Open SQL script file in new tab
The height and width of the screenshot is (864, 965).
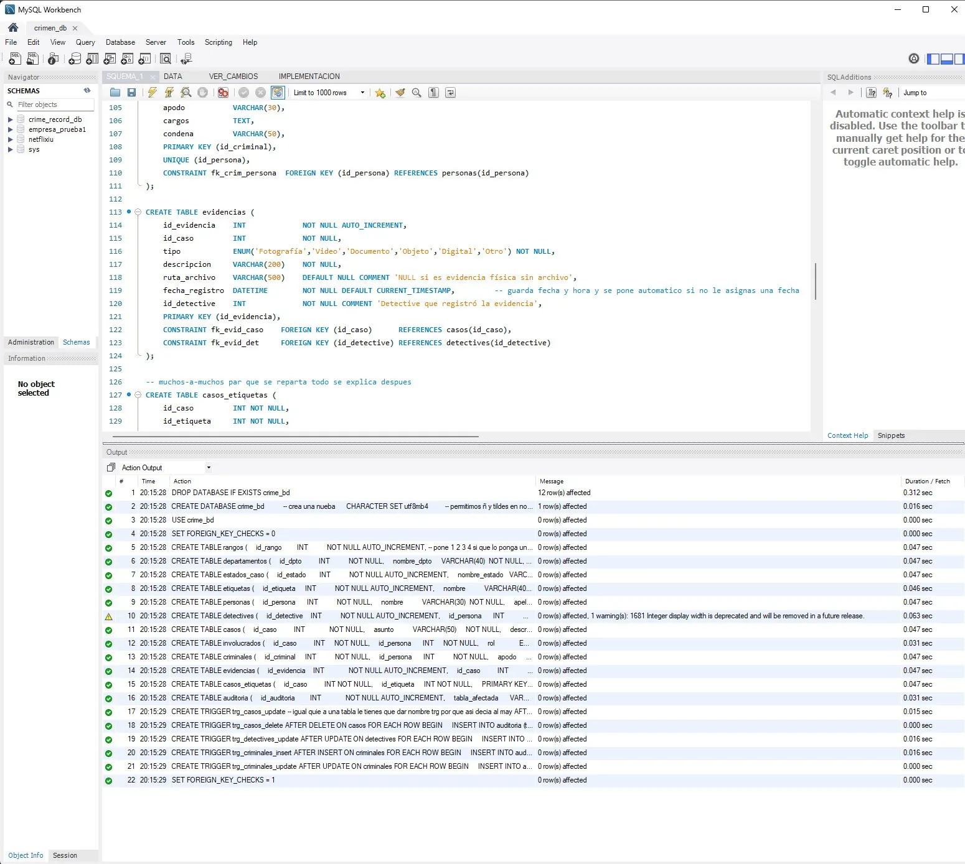coord(32,58)
